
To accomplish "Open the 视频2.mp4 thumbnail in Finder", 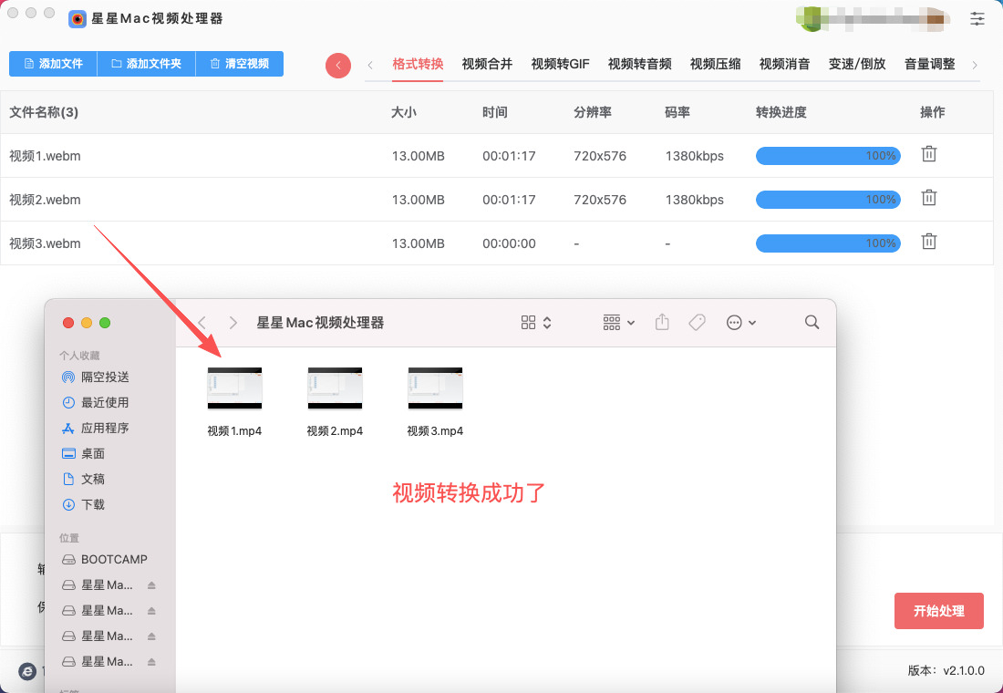I will click(x=335, y=388).
